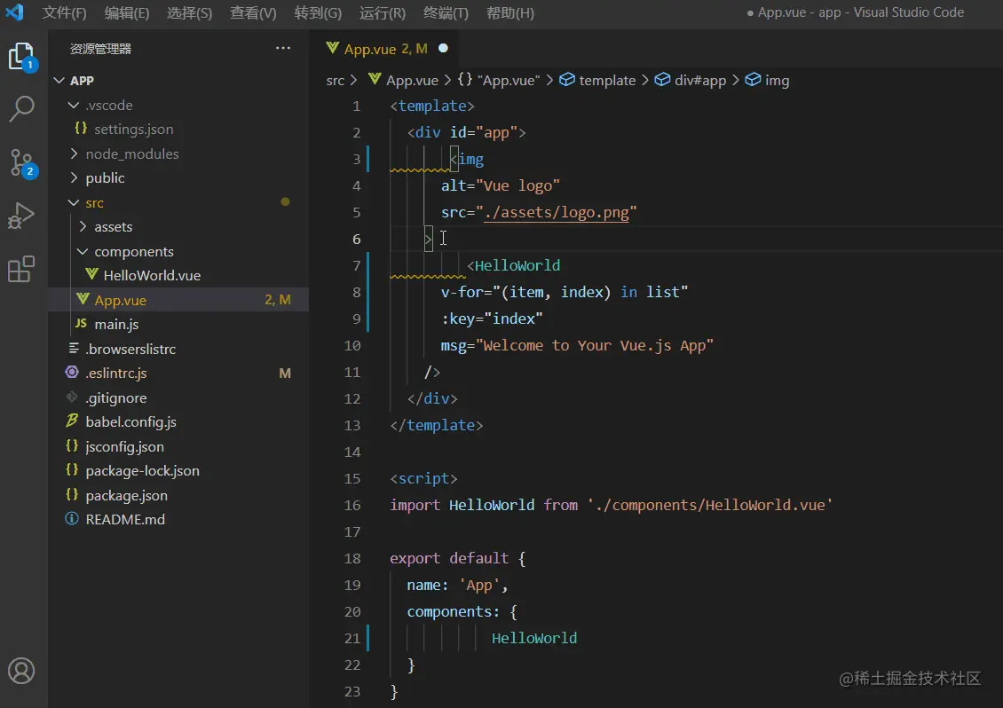
Task: Expand the assets folder
Action: coord(83,226)
